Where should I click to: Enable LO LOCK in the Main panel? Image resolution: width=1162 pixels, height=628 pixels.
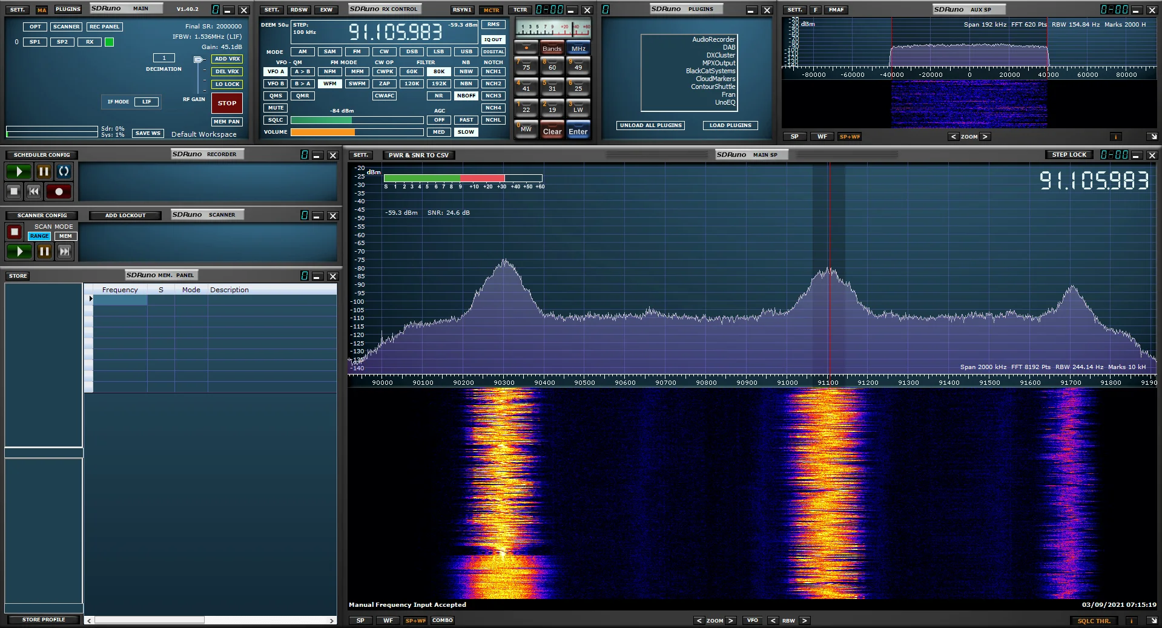pyautogui.click(x=227, y=84)
